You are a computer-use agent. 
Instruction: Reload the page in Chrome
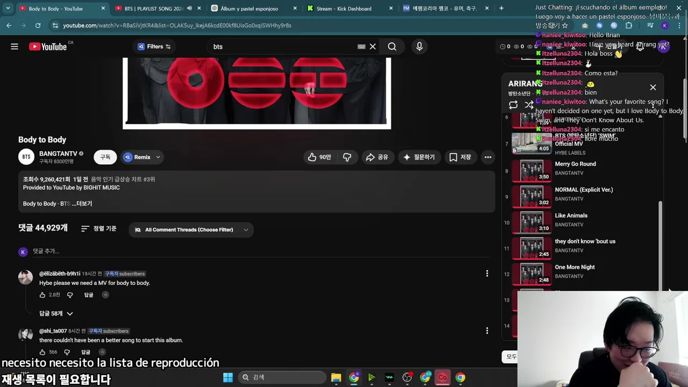coord(38,25)
